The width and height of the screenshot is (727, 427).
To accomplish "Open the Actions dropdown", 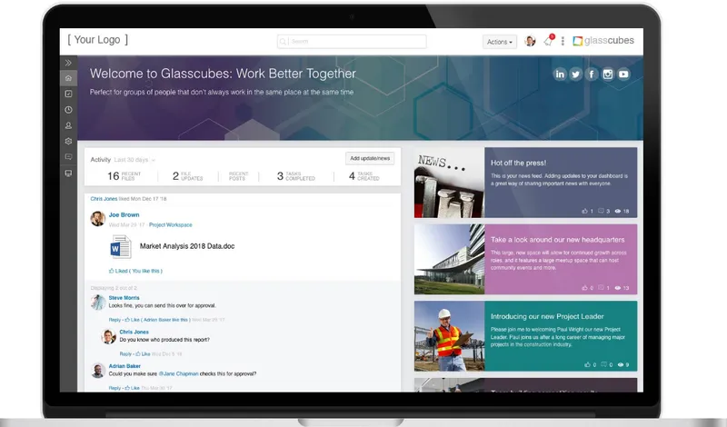I will pos(499,42).
